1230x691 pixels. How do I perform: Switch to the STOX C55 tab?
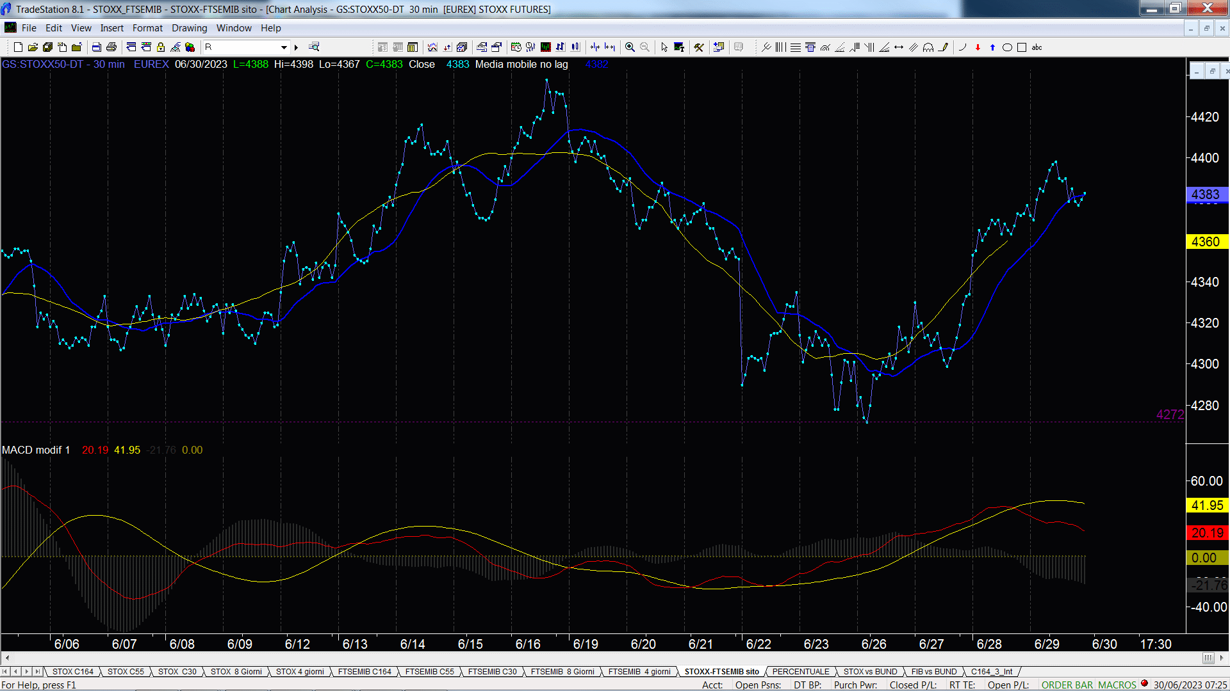126,672
